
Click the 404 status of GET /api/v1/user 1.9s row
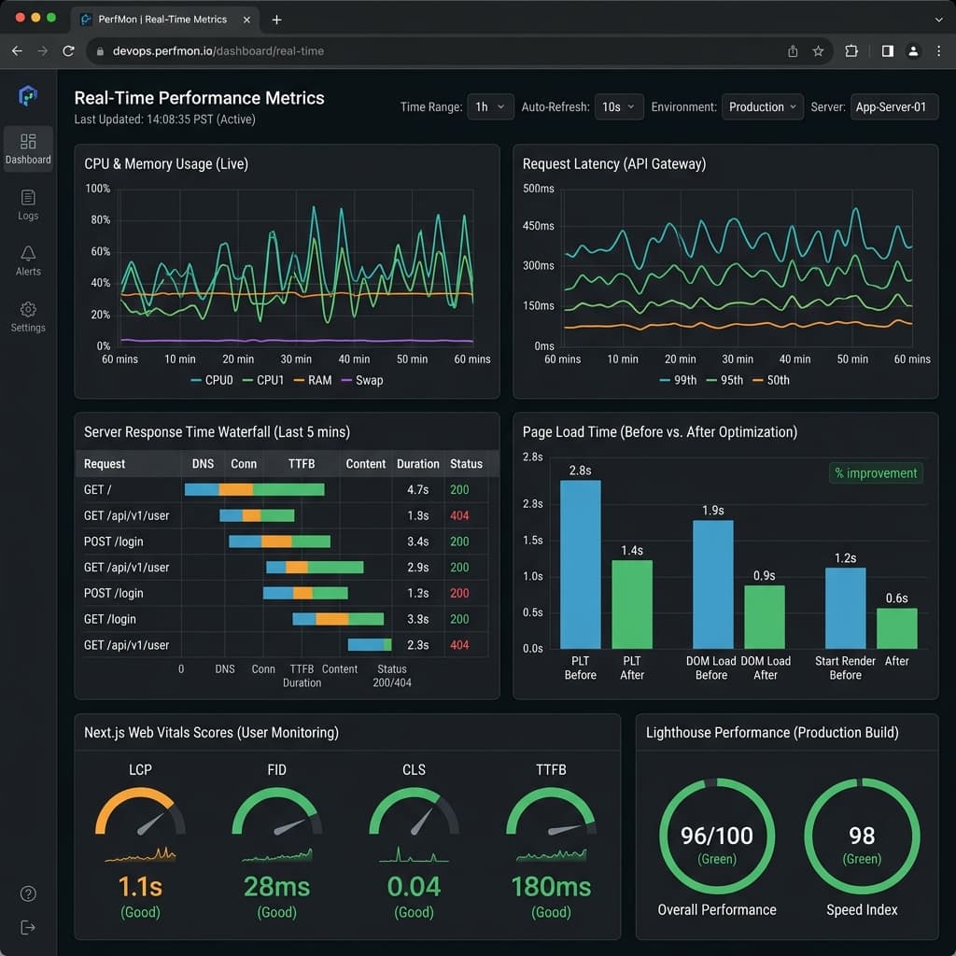coord(459,515)
